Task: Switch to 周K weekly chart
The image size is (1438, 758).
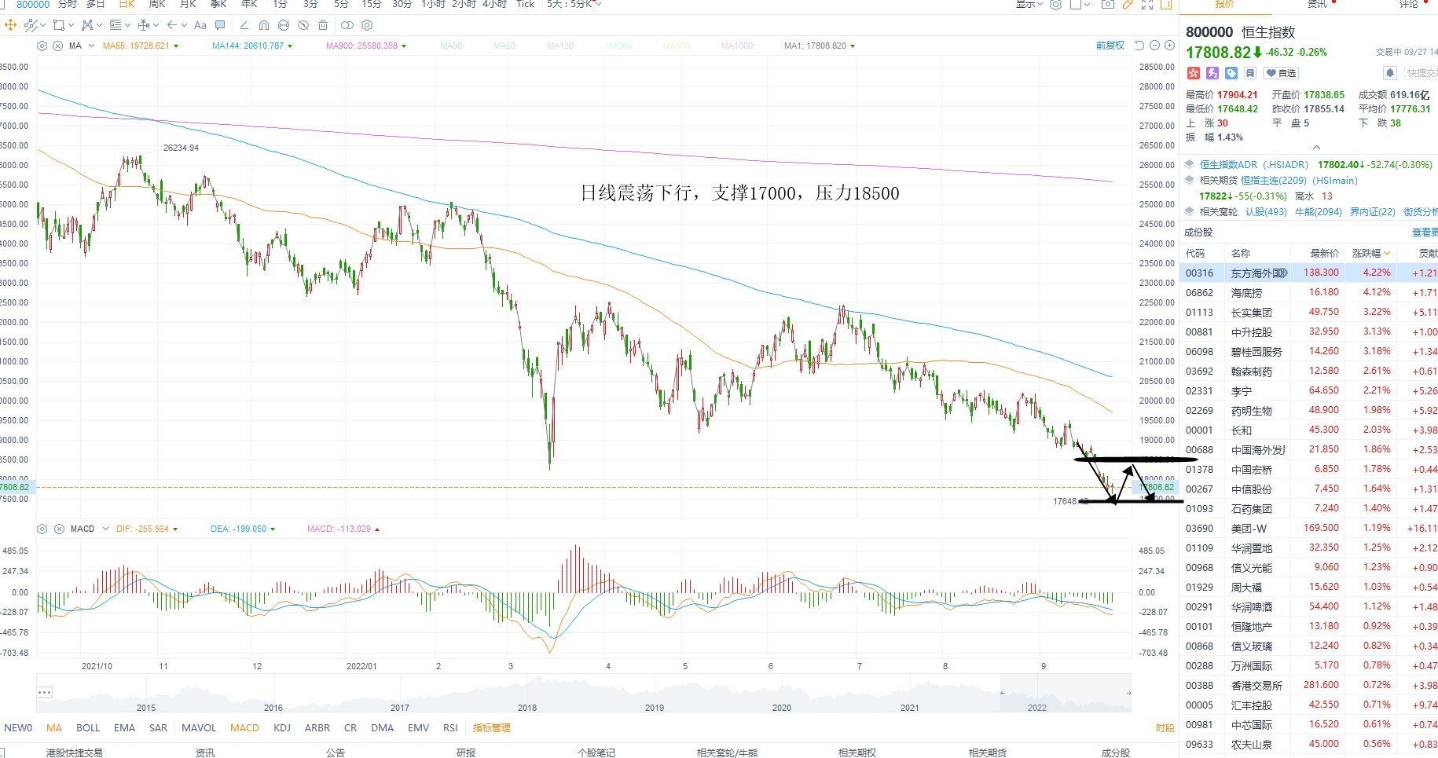Action: pos(156,4)
